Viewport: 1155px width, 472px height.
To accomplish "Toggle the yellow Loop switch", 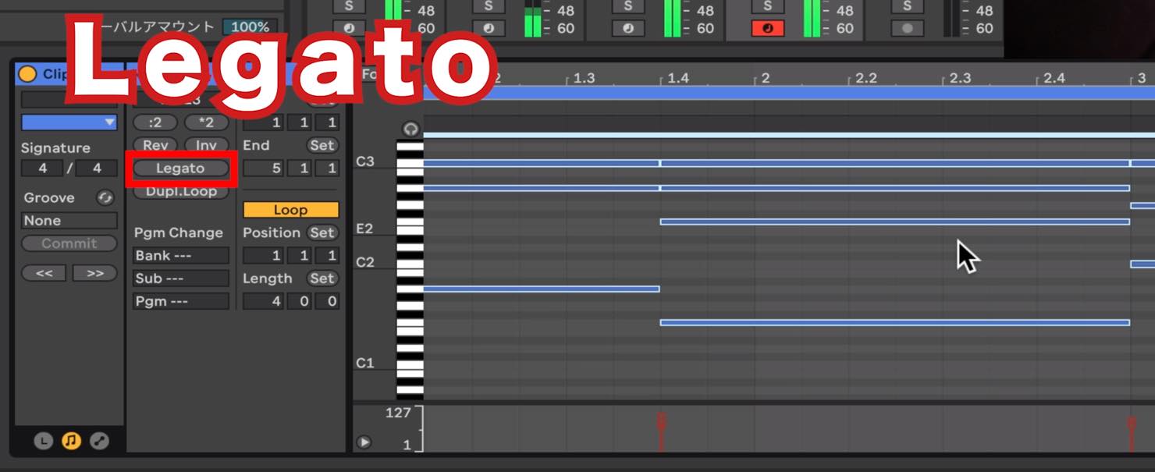I will (x=290, y=210).
